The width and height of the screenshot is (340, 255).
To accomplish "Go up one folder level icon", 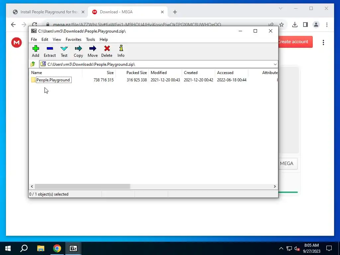I will [33, 64].
